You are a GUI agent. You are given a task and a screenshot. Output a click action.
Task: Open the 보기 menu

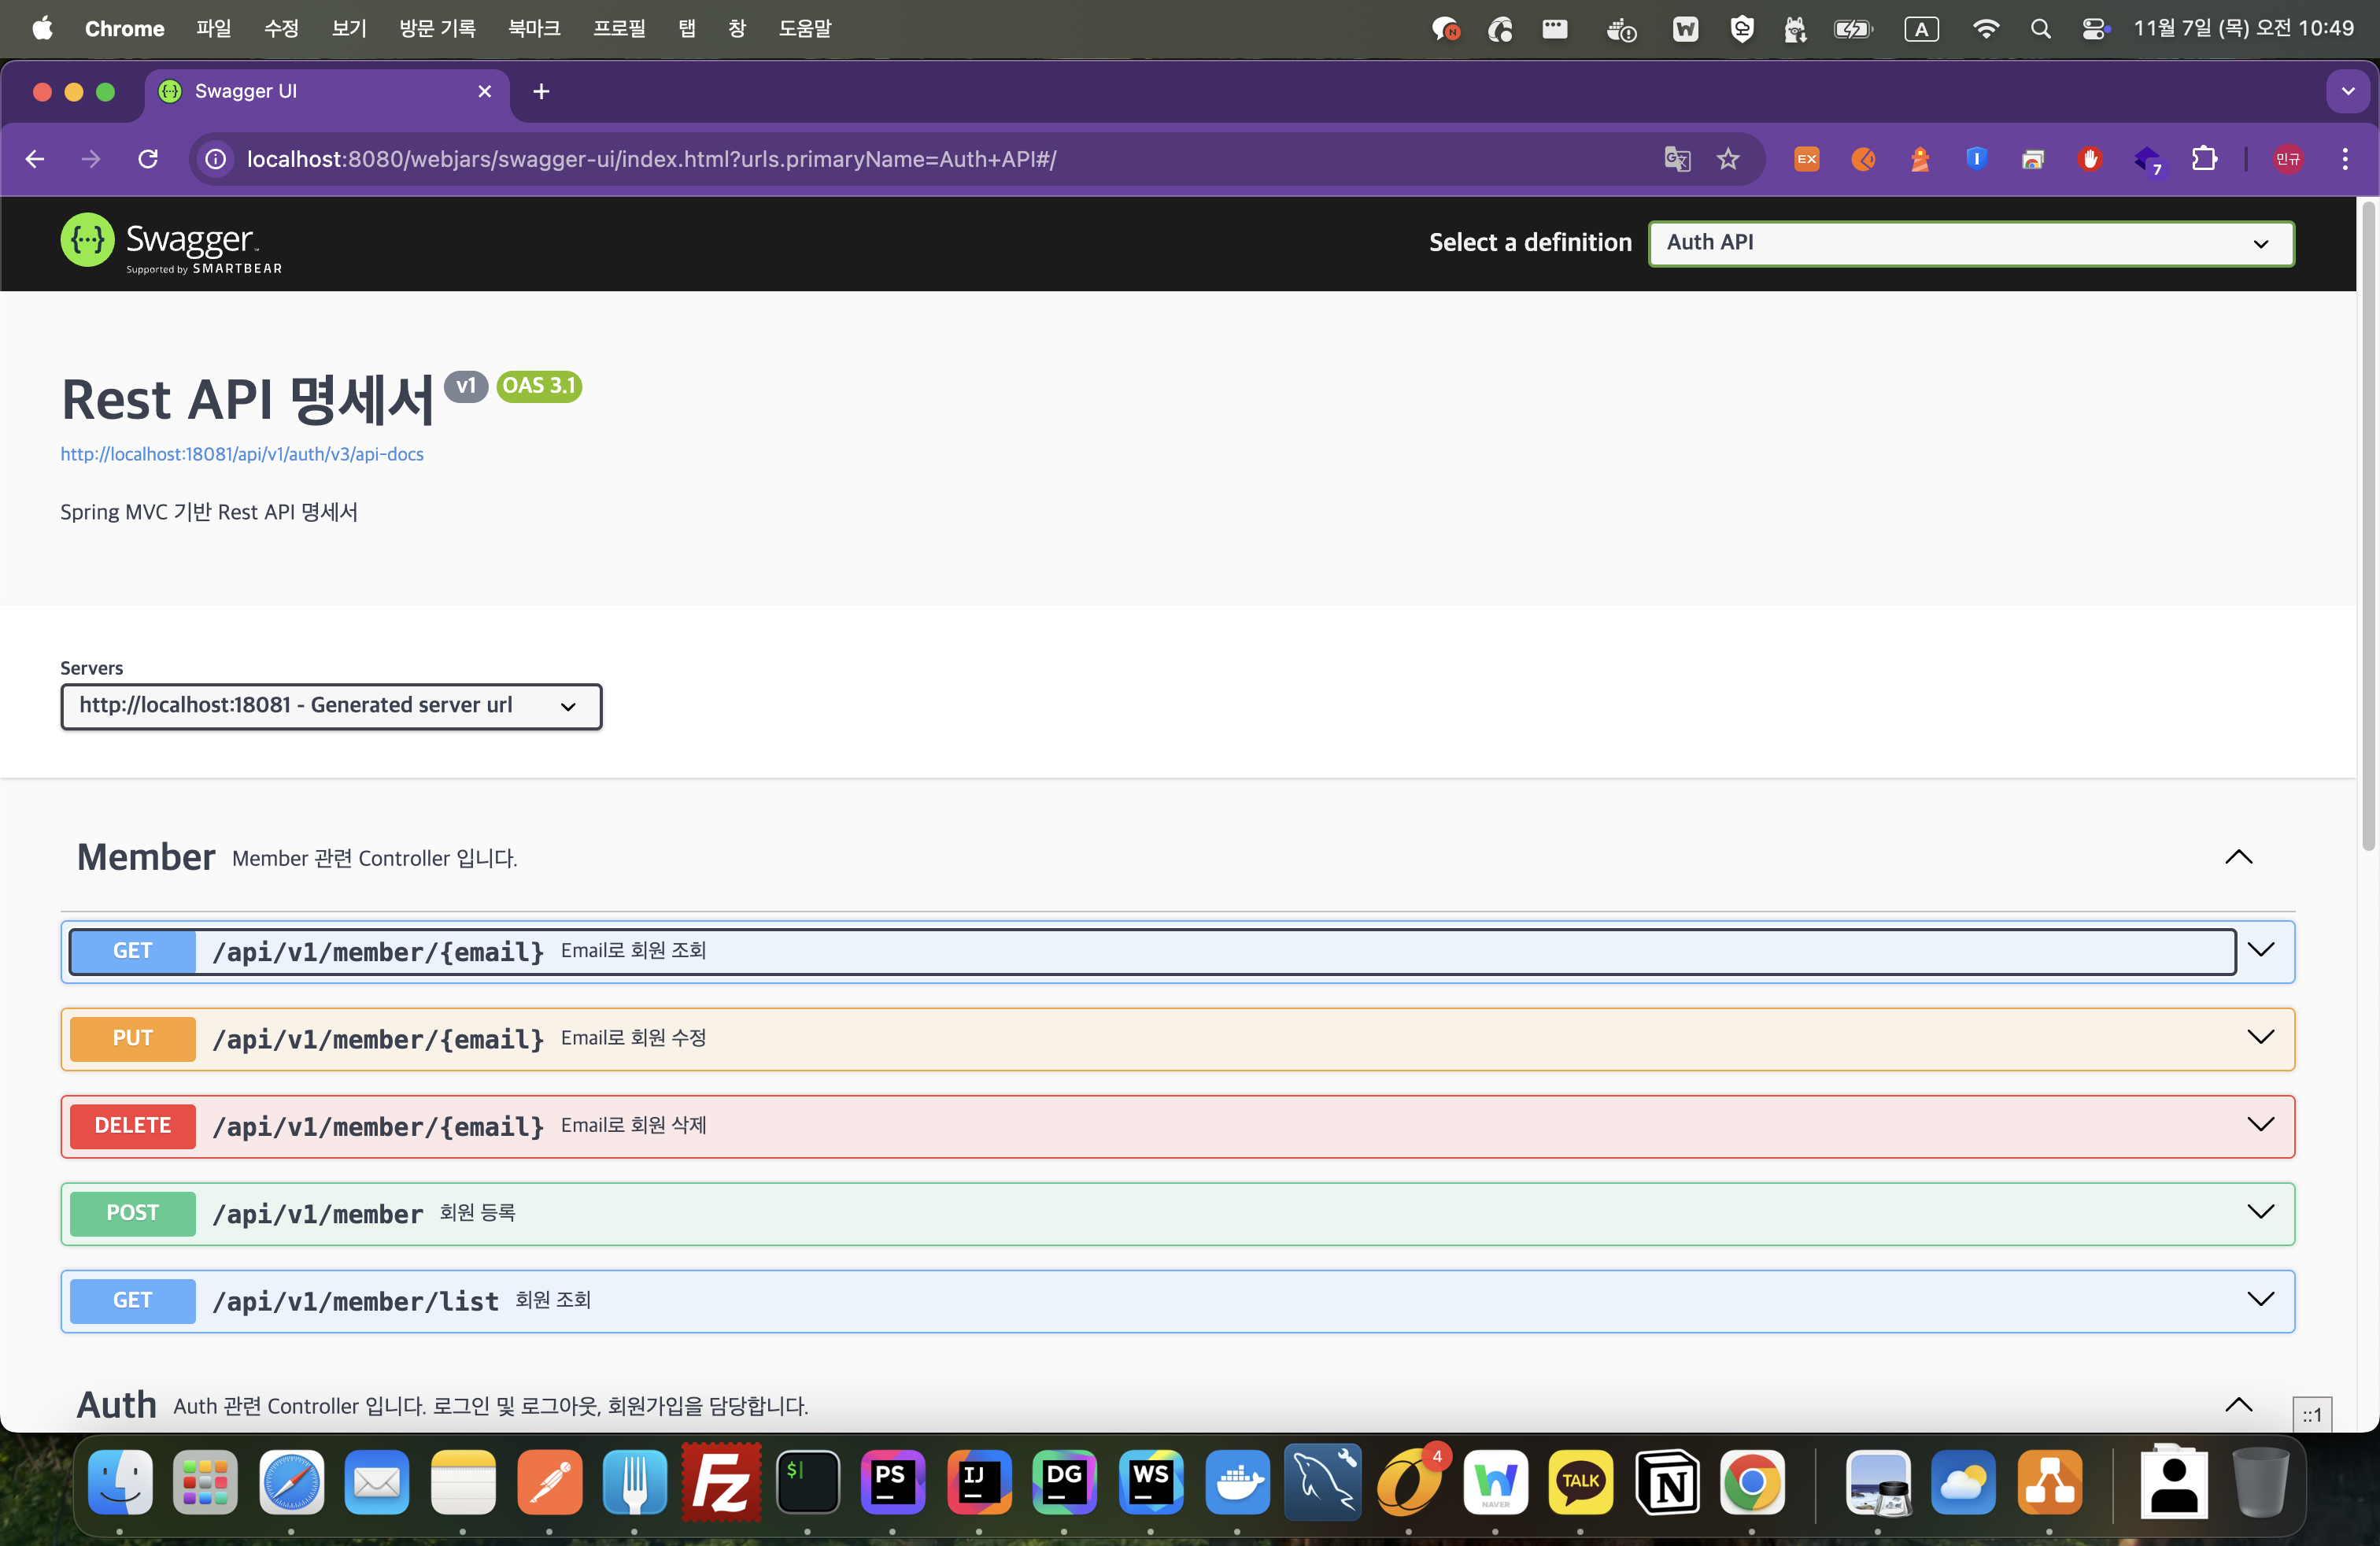[348, 28]
